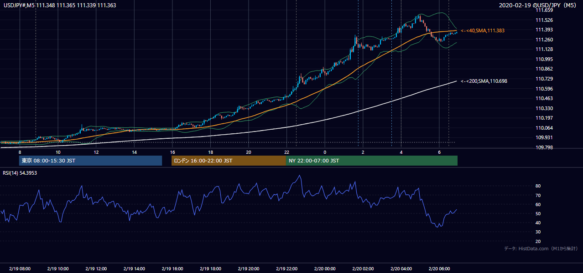The image size is (583, 273).
Task: Click hour 6 on the chart hour axis
Action: click(439, 152)
